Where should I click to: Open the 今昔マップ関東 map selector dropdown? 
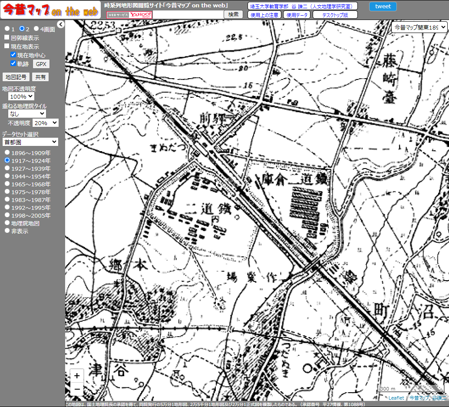pos(419,27)
